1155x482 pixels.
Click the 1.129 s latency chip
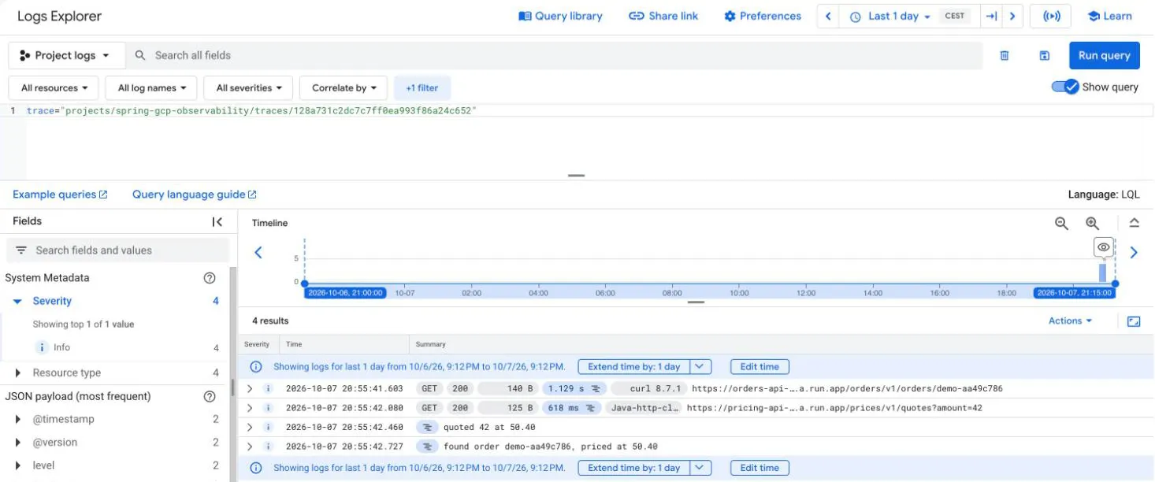tap(574, 389)
